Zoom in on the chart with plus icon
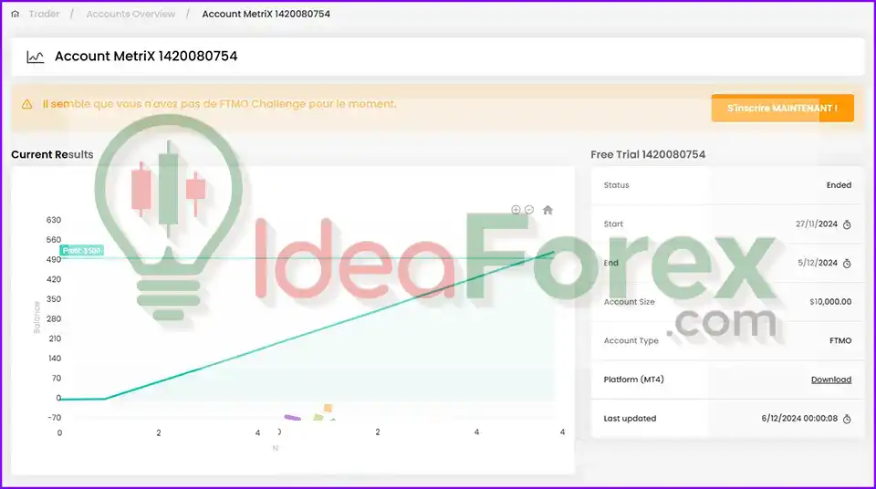Image resolution: width=876 pixels, height=489 pixels. tap(516, 210)
